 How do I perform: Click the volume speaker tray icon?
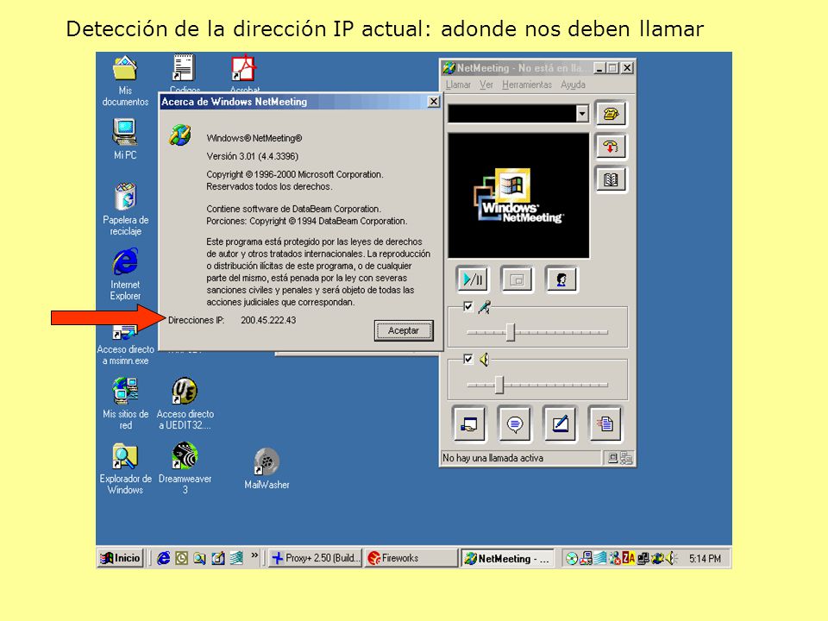coord(671,558)
